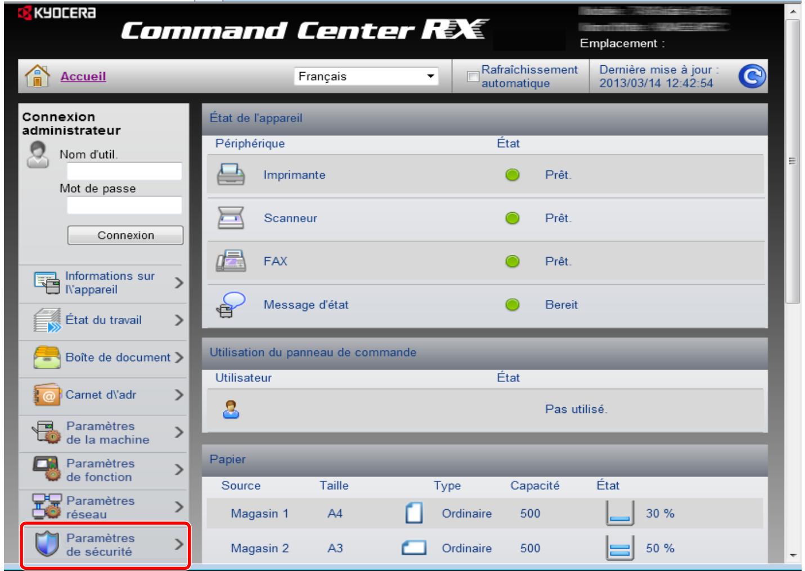Click the Magasin 2 source cell
The image size is (805, 571).
[259, 548]
